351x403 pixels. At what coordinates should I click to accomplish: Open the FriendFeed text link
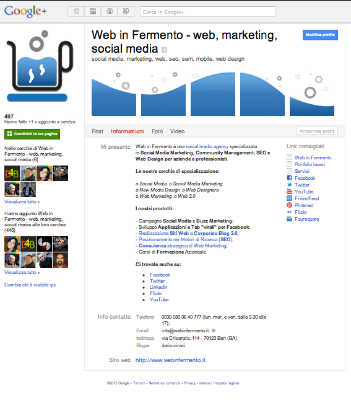[x=306, y=198]
